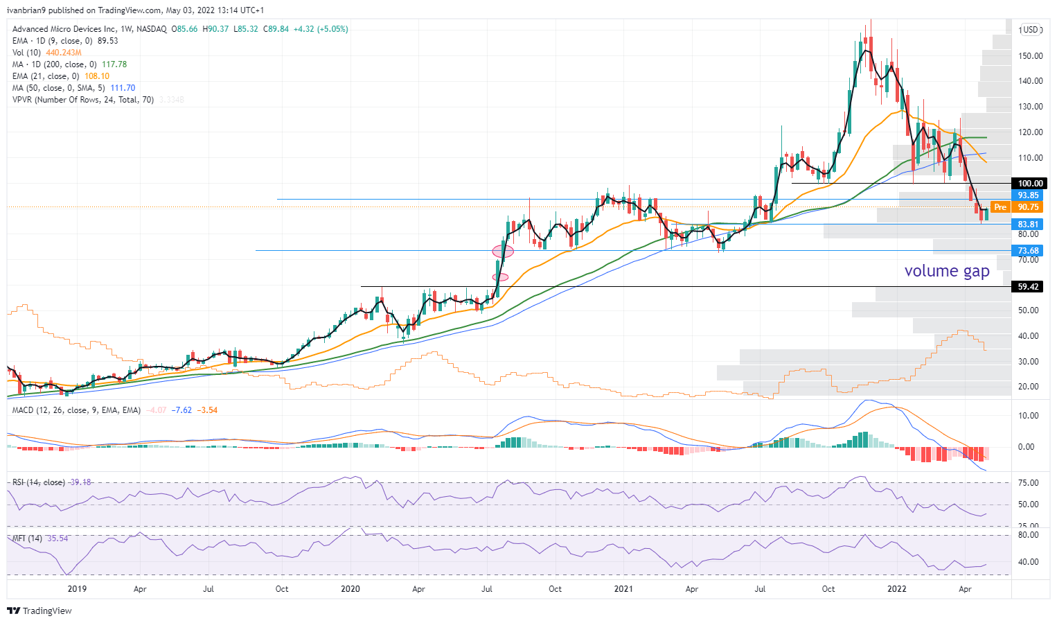Click the published-by header text for ivanbrian9
This screenshot has height=623, width=1057.
coord(135,10)
